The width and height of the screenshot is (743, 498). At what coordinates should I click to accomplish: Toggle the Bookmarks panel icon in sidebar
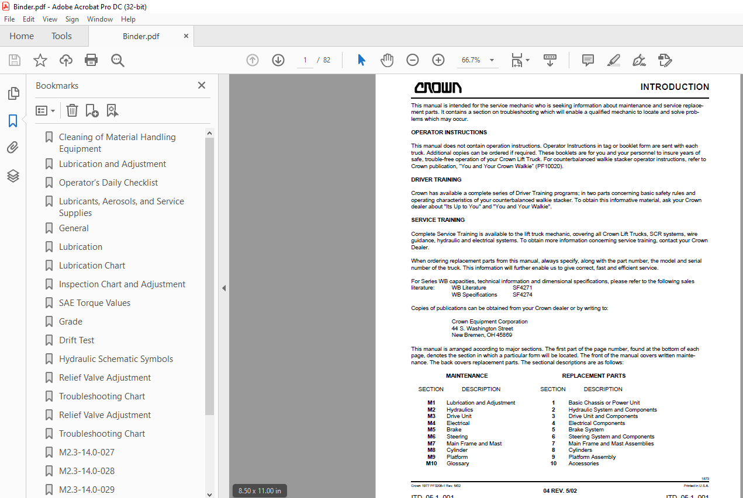13,121
